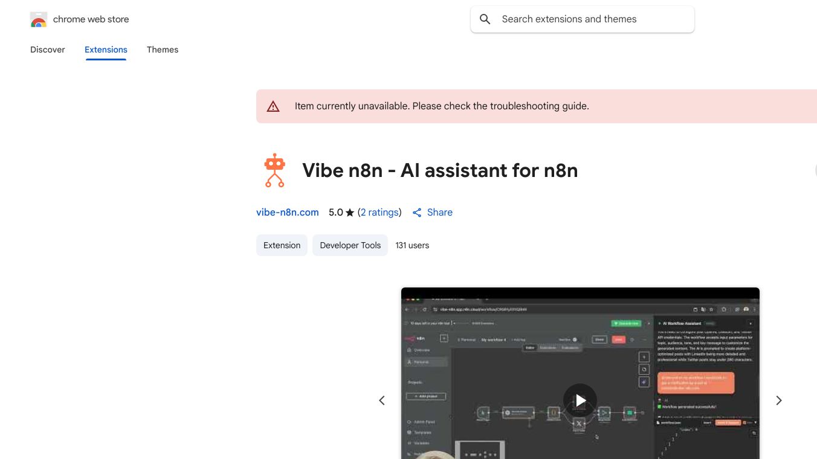This screenshot has height=459, width=817.
Task: Click the 'Vibe n8n - AI assistant for n8n' title
Action: 440,170
